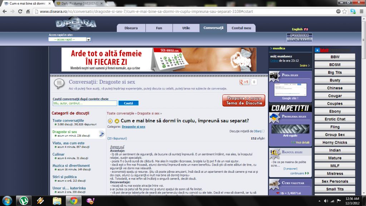Click inside the keyword search field
The width and height of the screenshot is (366, 206).
[85, 103]
